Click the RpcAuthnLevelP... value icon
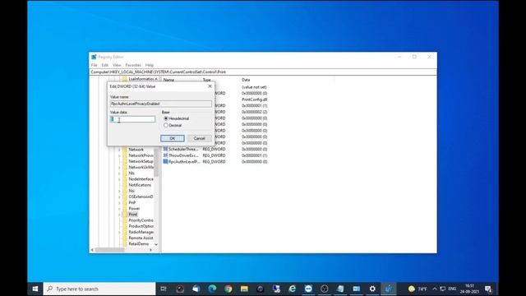Viewport: 526px width, 296px height. click(165, 161)
